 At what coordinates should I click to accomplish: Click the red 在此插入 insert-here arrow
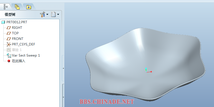pyautogui.click(x=9, y=61)
